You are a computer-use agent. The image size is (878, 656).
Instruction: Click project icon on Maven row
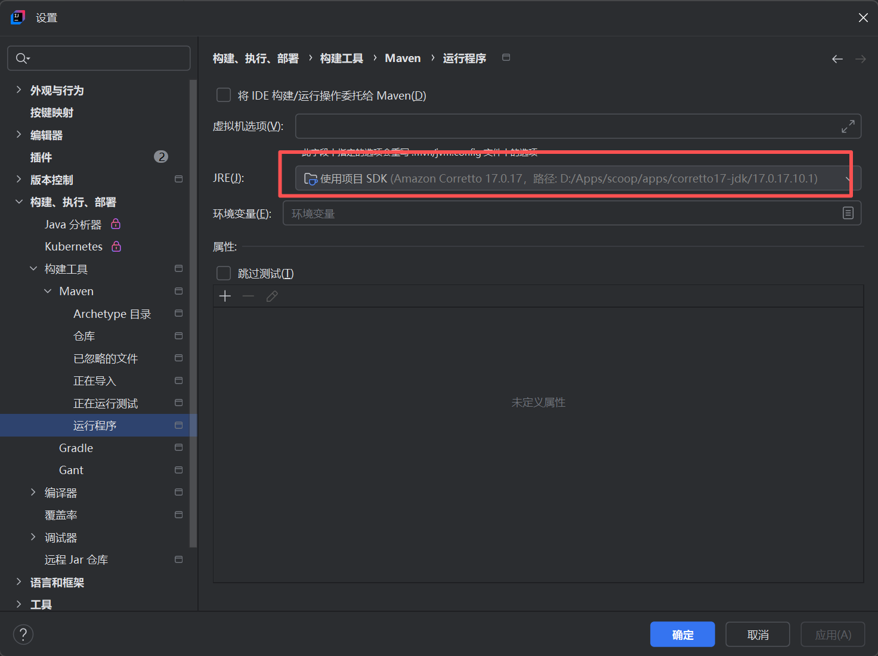tap(178, 291)
